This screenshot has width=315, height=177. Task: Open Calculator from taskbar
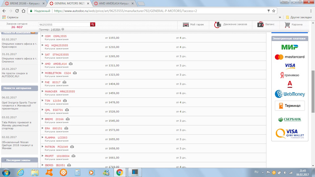click(77, 173)
